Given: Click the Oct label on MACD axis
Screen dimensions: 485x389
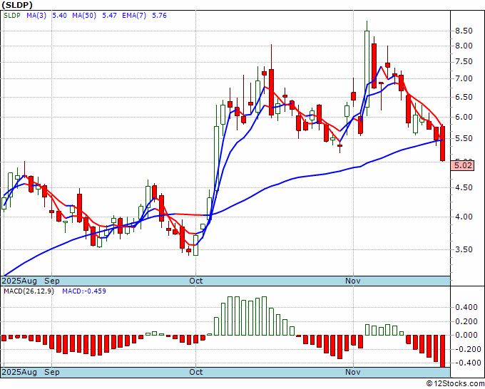Looking at the screenshot, I should pos(196,372).
